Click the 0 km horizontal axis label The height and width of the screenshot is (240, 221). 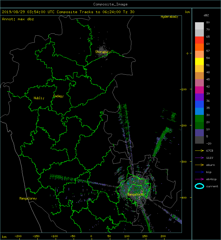91,236
